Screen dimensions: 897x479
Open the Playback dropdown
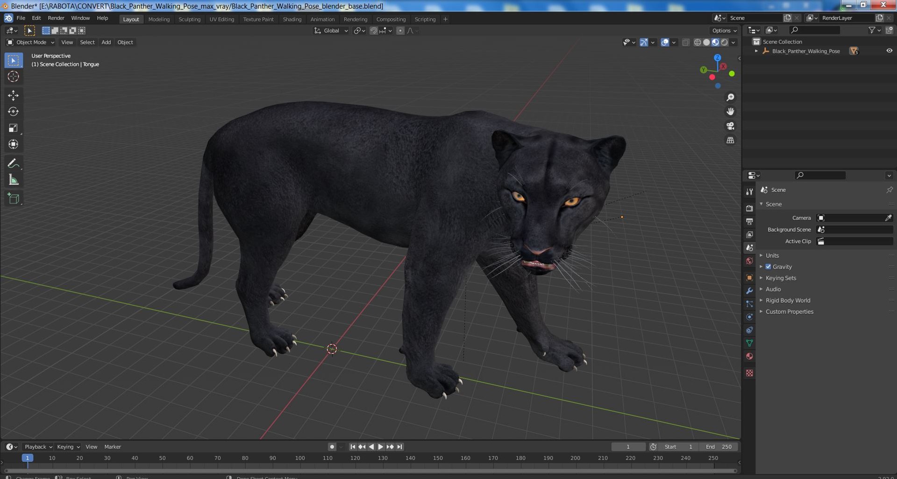click(x=38, y=447)
